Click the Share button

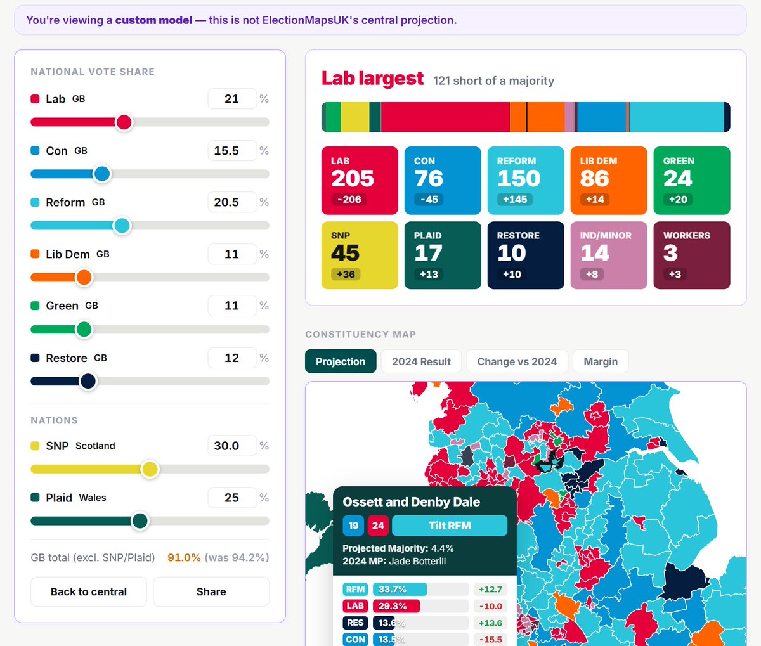[x=211, y=591]
